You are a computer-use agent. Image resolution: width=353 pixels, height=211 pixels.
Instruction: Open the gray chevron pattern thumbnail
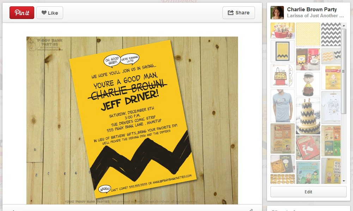point(331,34)
